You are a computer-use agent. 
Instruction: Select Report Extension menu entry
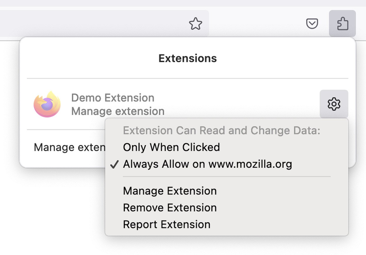(x=166, y=224)
